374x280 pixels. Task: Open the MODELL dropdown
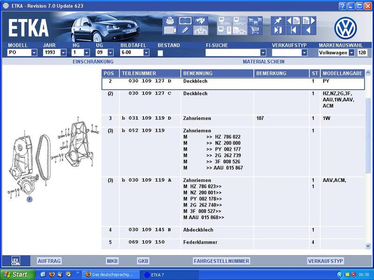[x=34, y=53]
